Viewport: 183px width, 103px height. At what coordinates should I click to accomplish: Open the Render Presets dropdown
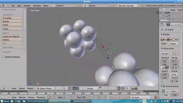pyautogui.click(x=166, y=54)
